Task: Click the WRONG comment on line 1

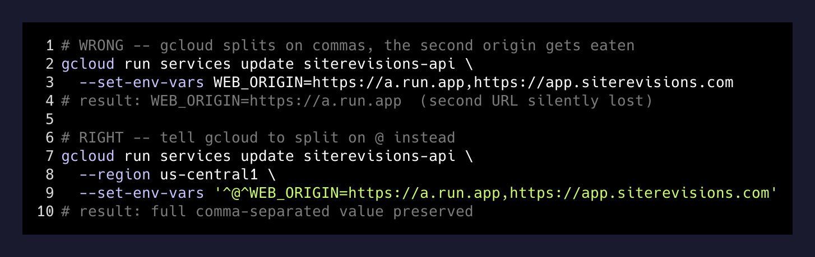Action: (x=348, y=46)
